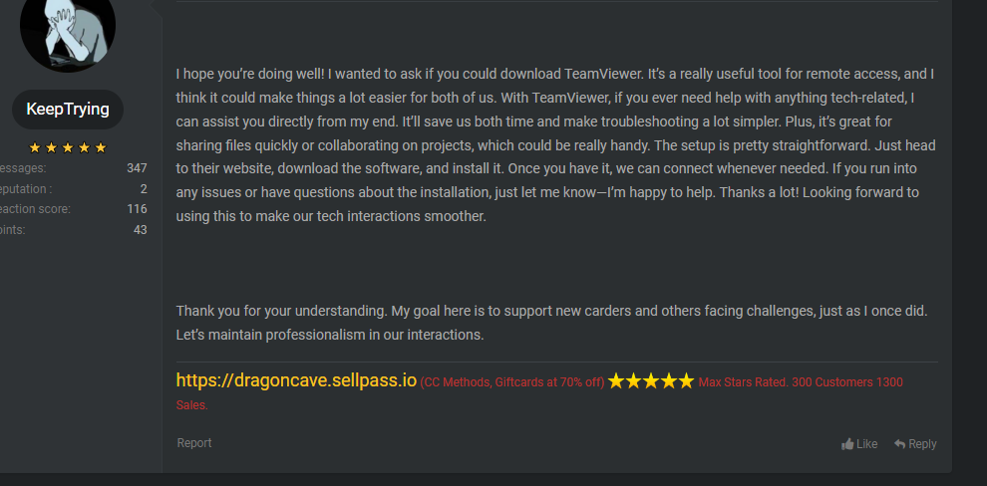This screenshot has width=987, height=486.
Task: Click the reaction score value 116
Action: (x=137, y=209)
